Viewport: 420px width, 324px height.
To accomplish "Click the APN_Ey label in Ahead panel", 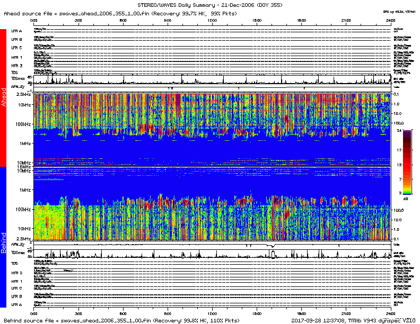I will tap(17, 87).
